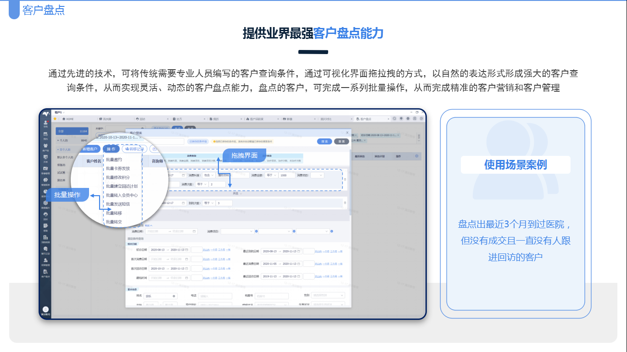Click the 重置 button in search dialog
Image resolution: width=627 pixels, height=352 pixels.
click(341, 142)
